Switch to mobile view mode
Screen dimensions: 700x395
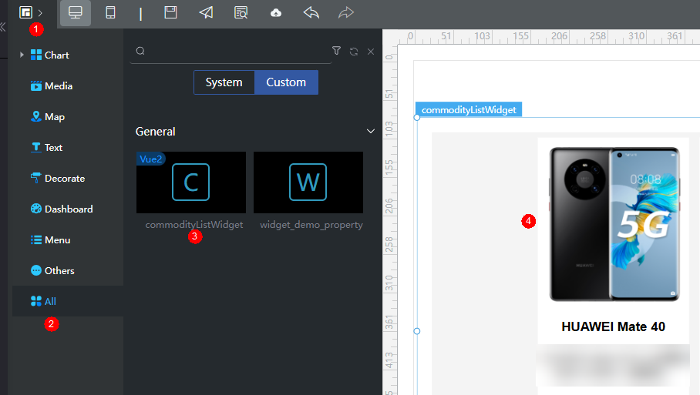point(110,12)
